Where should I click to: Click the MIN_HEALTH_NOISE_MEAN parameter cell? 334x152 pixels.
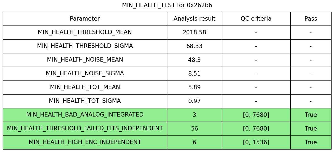point(85,60)
